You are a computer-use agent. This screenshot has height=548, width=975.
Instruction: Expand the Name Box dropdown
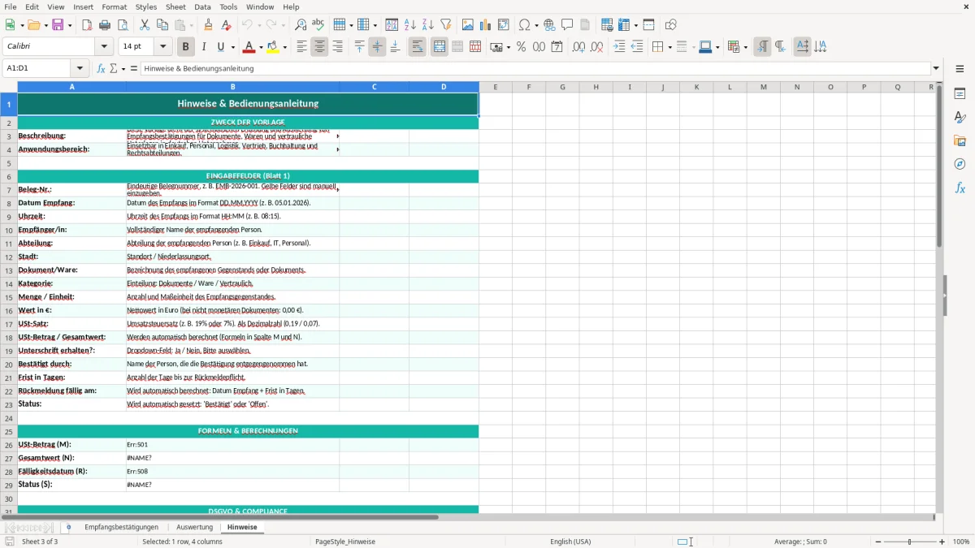[80, 68]
